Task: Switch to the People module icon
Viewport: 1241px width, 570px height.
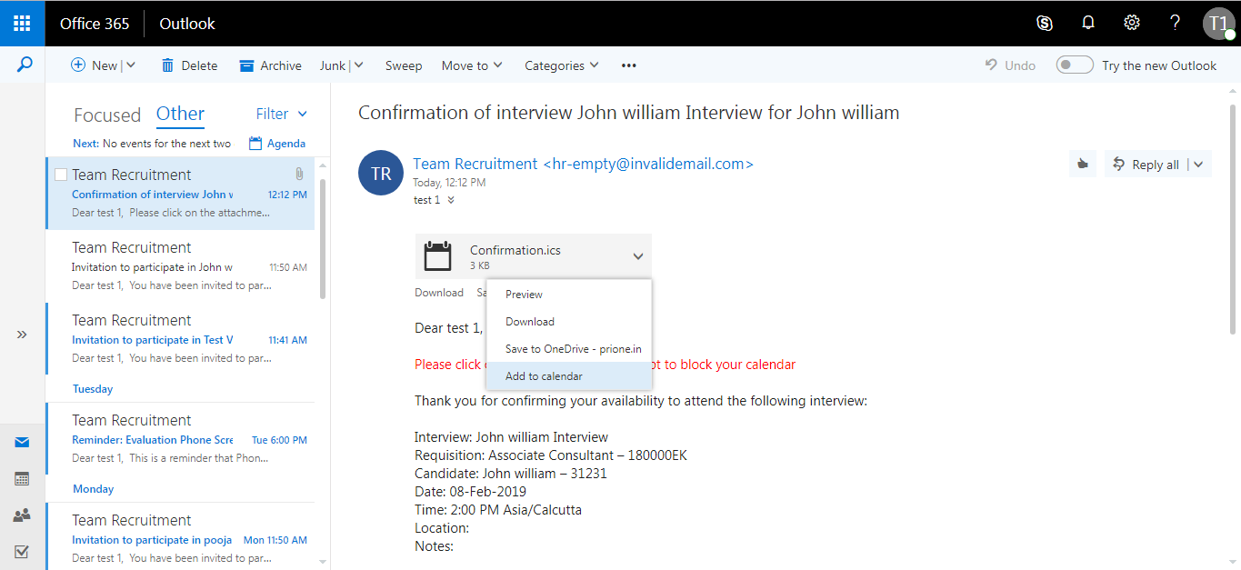Action: pos(22,515)
